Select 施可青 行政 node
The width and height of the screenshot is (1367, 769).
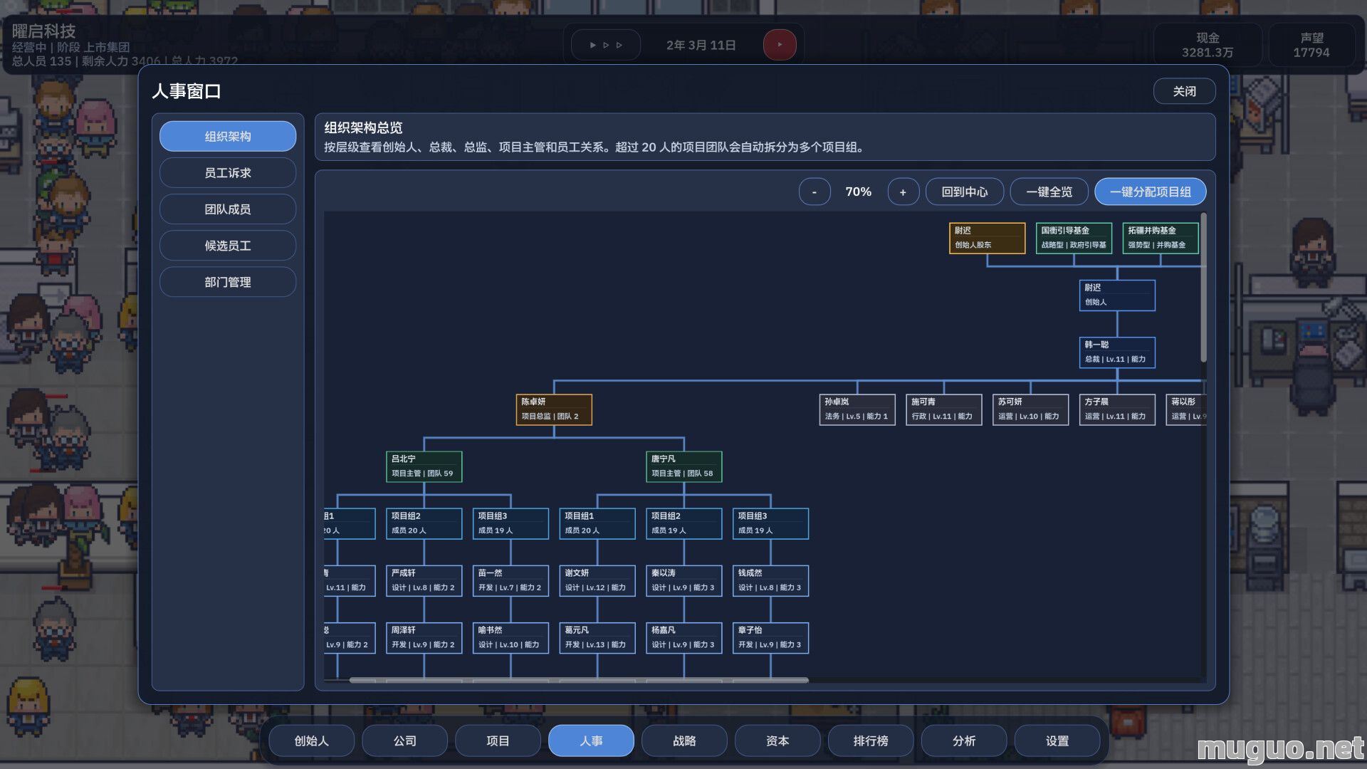coord(944,409)
